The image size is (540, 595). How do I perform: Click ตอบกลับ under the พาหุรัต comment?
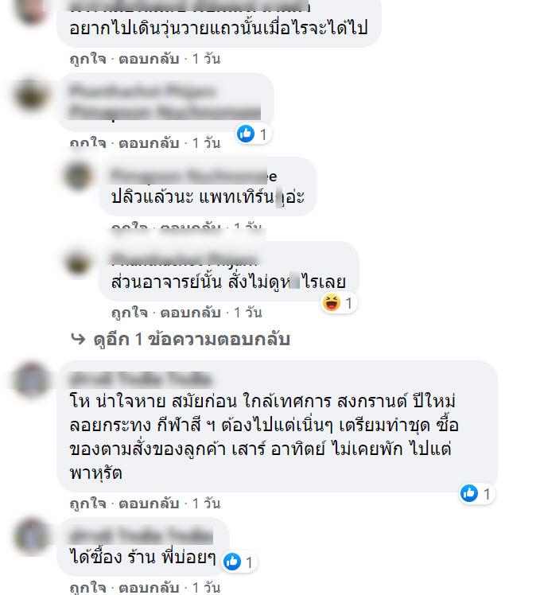(149, 504)
